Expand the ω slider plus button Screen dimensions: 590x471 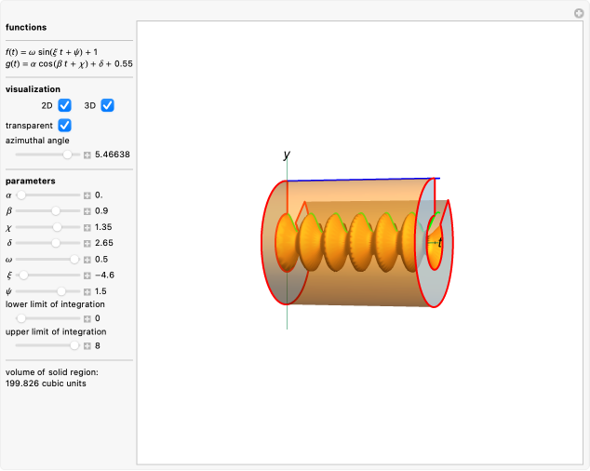coord(87,260)
